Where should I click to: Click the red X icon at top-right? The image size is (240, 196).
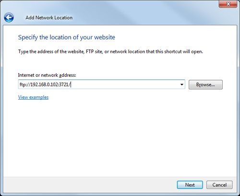click(x=228, y=4)
